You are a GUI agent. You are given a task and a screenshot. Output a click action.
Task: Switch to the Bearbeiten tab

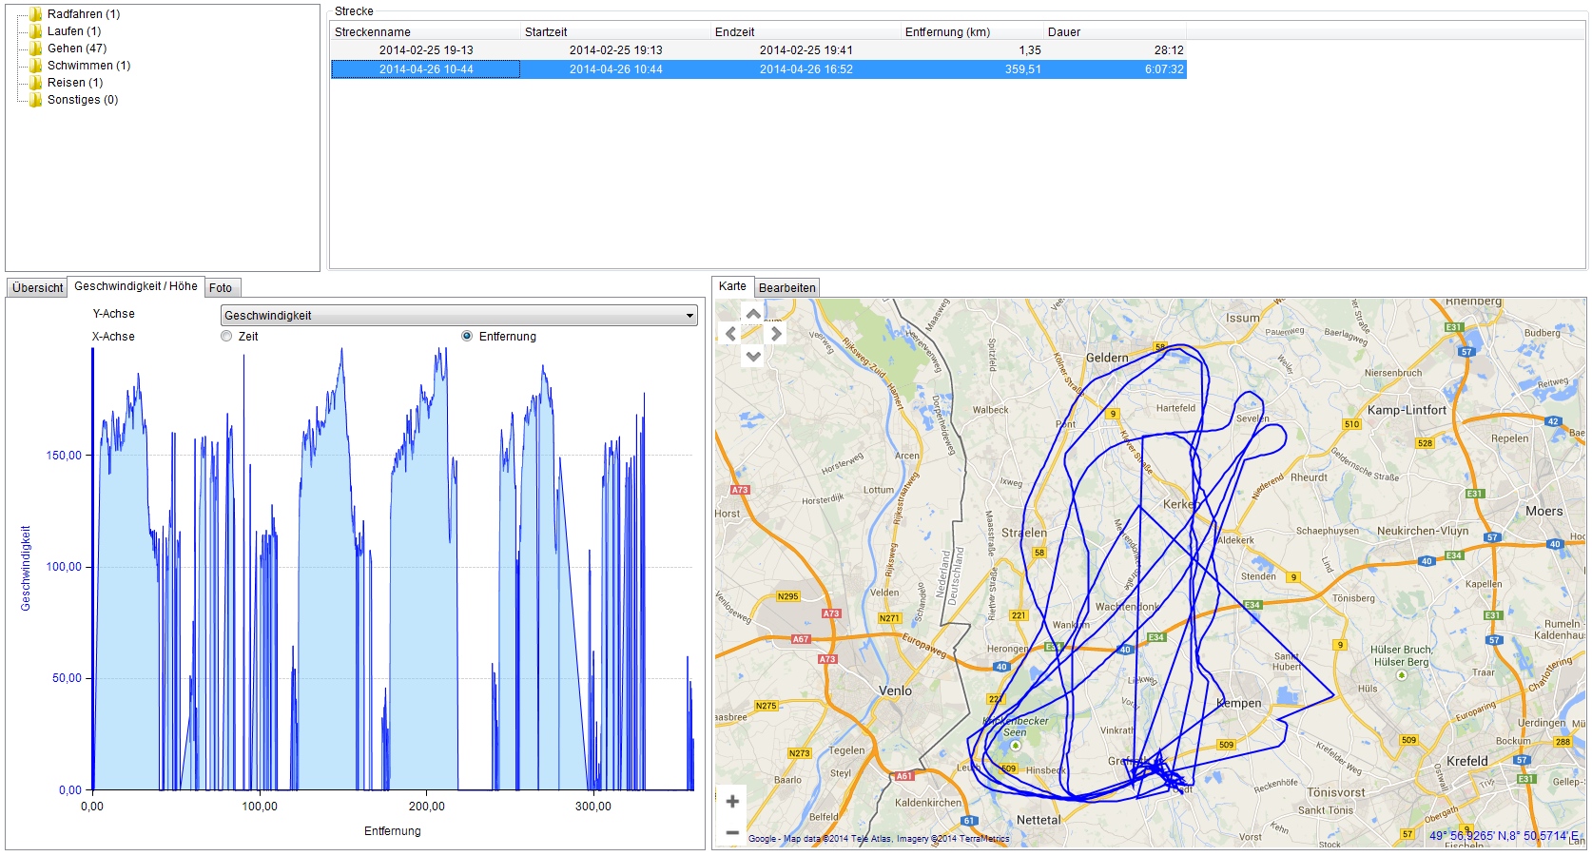(787, 288)
